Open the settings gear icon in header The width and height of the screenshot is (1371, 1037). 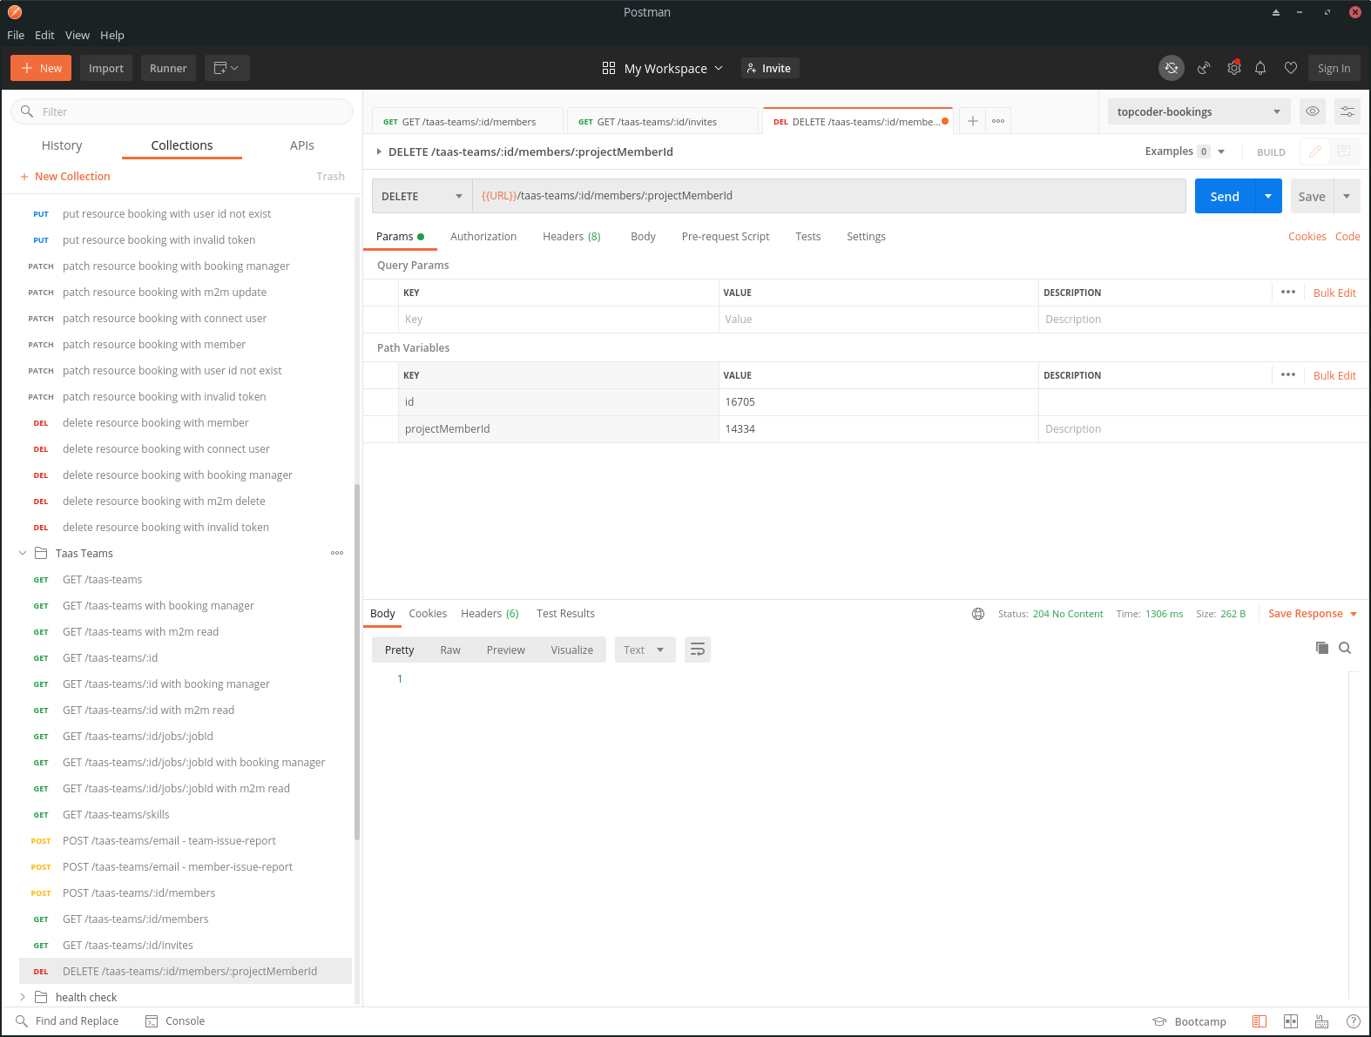coord(1234,68)
